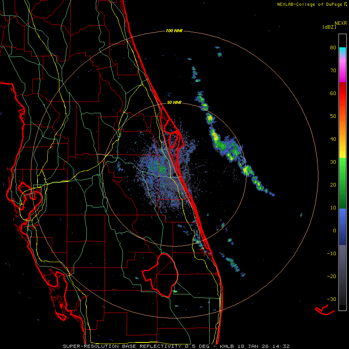Viewport: 349px width, 349px height.
Task: Click the 40 dBZ scale value
Action: pos(333,139)
